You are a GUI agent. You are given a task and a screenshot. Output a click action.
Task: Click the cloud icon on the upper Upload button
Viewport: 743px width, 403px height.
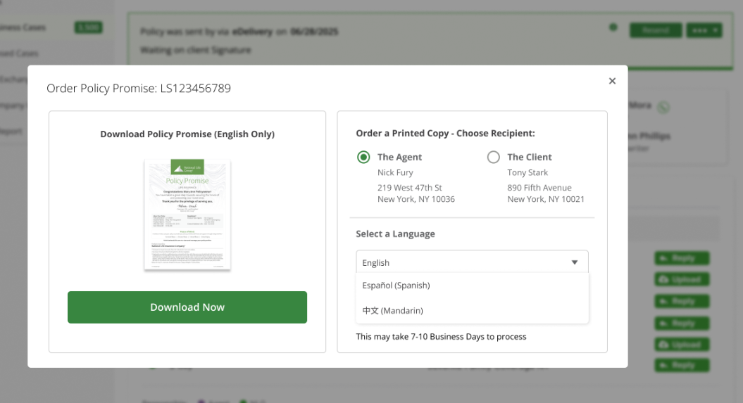[663, 280]
